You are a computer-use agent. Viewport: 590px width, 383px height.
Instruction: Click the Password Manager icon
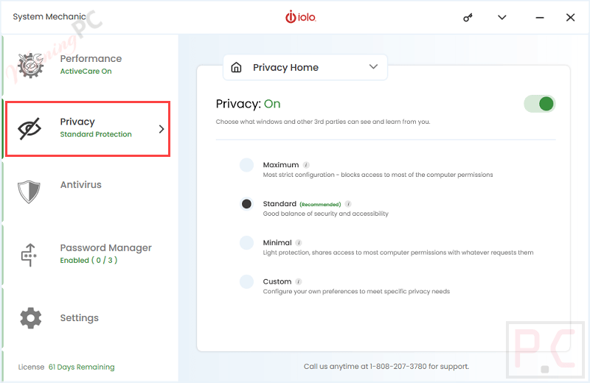[x=29, y=255]
